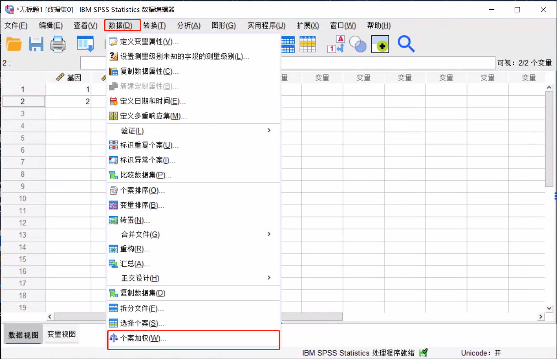
Task: Open Find with the magnifying glass icon
Action: (406, 44)
